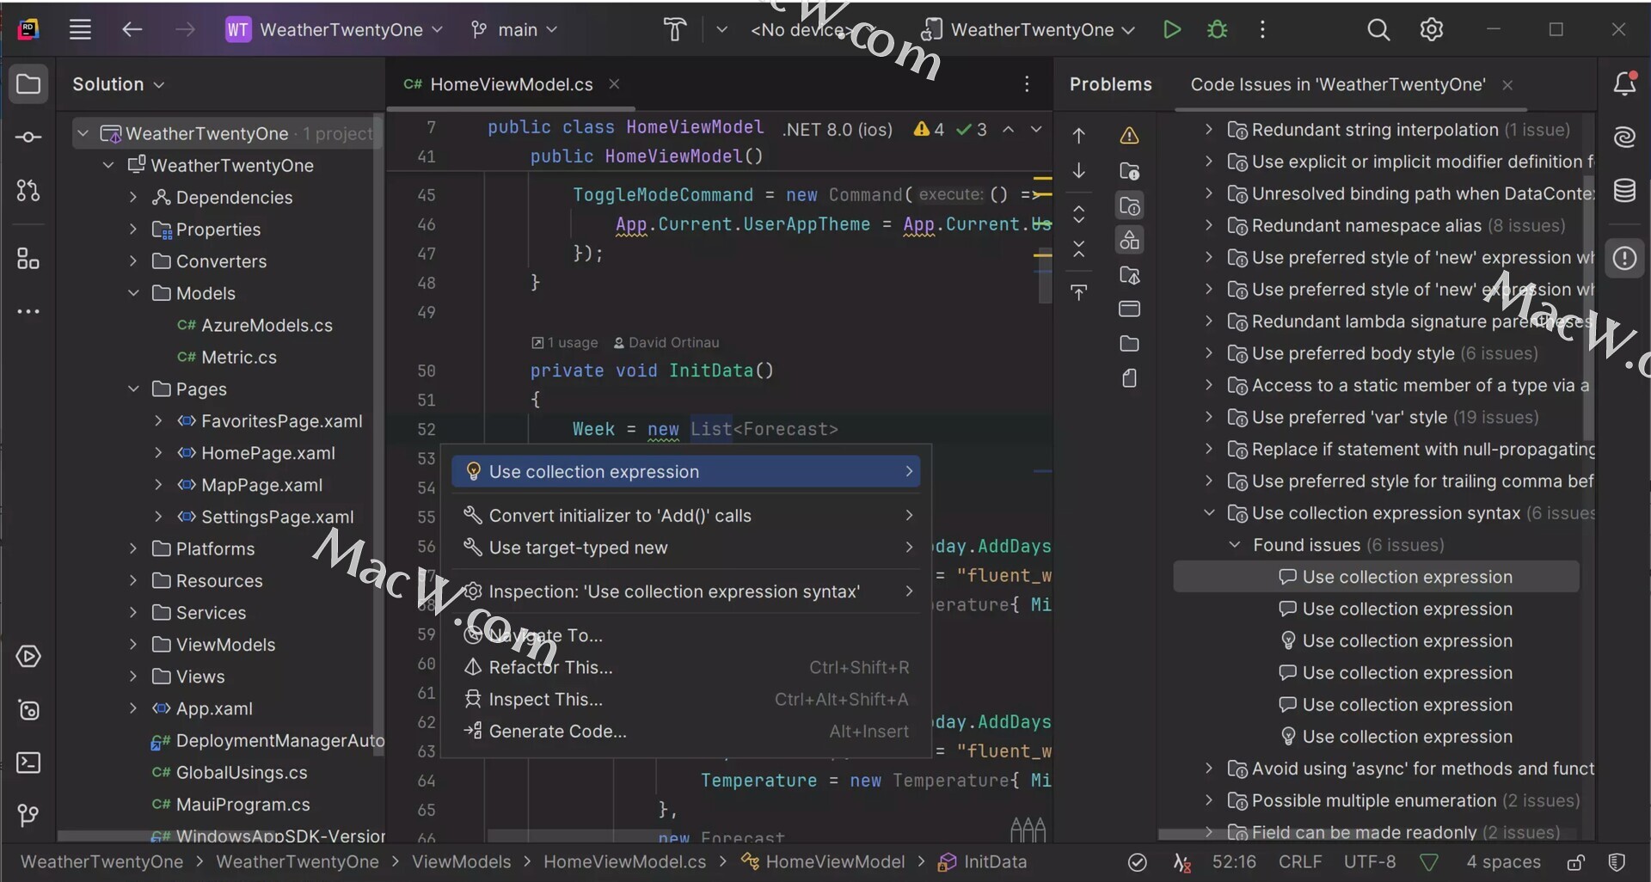1651x882 pixels.
Task: Open Search Everywhere magnifier icon
Action: 1378,30
